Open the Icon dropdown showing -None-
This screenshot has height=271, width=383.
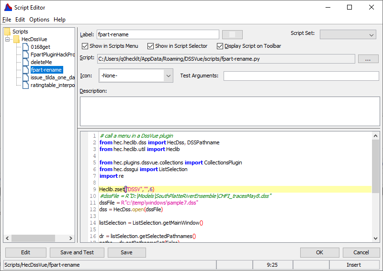pos(136,76)
